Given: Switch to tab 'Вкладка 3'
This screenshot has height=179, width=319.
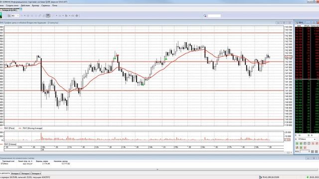Looking at the screenshot, I should pos(26,174).
